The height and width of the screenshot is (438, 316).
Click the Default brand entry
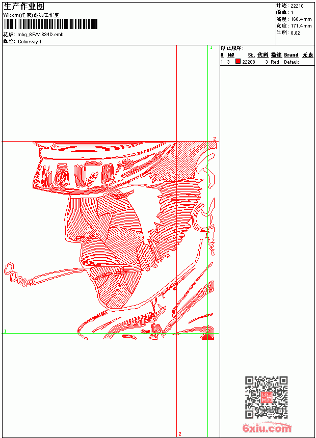click(x=292, y=62)
